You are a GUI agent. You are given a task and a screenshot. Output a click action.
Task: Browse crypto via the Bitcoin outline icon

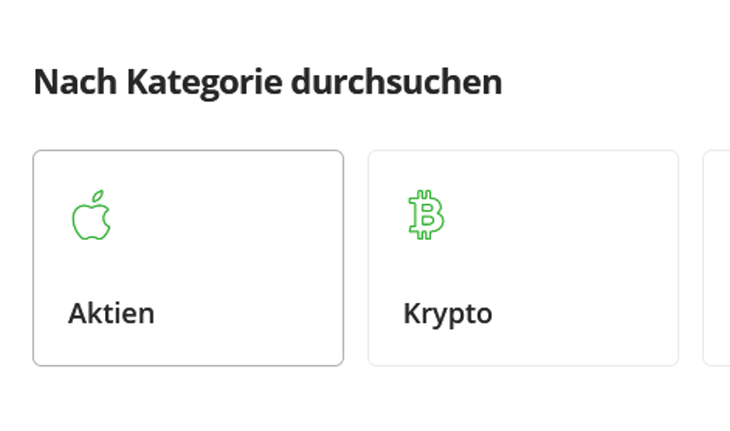pyautogui.click(x=426, y=214)
